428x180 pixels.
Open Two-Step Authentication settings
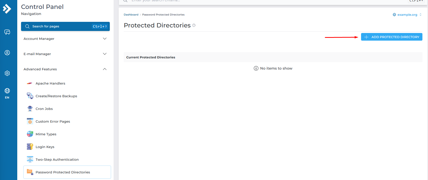[57, 159]
